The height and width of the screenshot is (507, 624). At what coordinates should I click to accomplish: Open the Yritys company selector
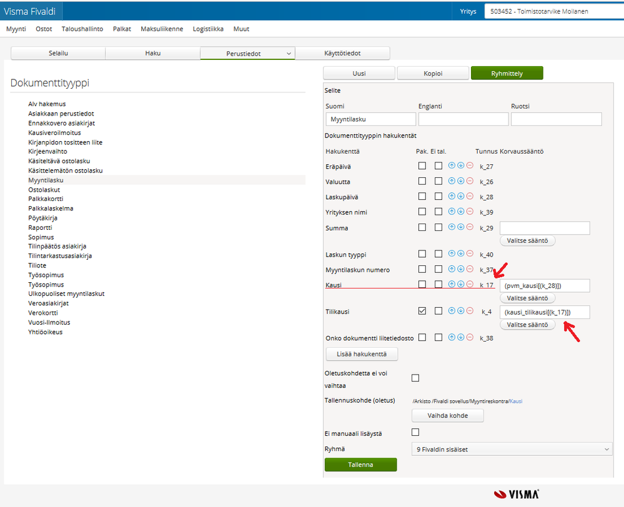point(554,11)
